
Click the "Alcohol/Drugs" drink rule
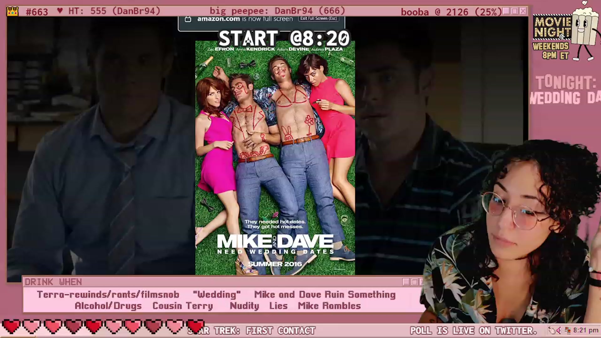pos(108,306)
